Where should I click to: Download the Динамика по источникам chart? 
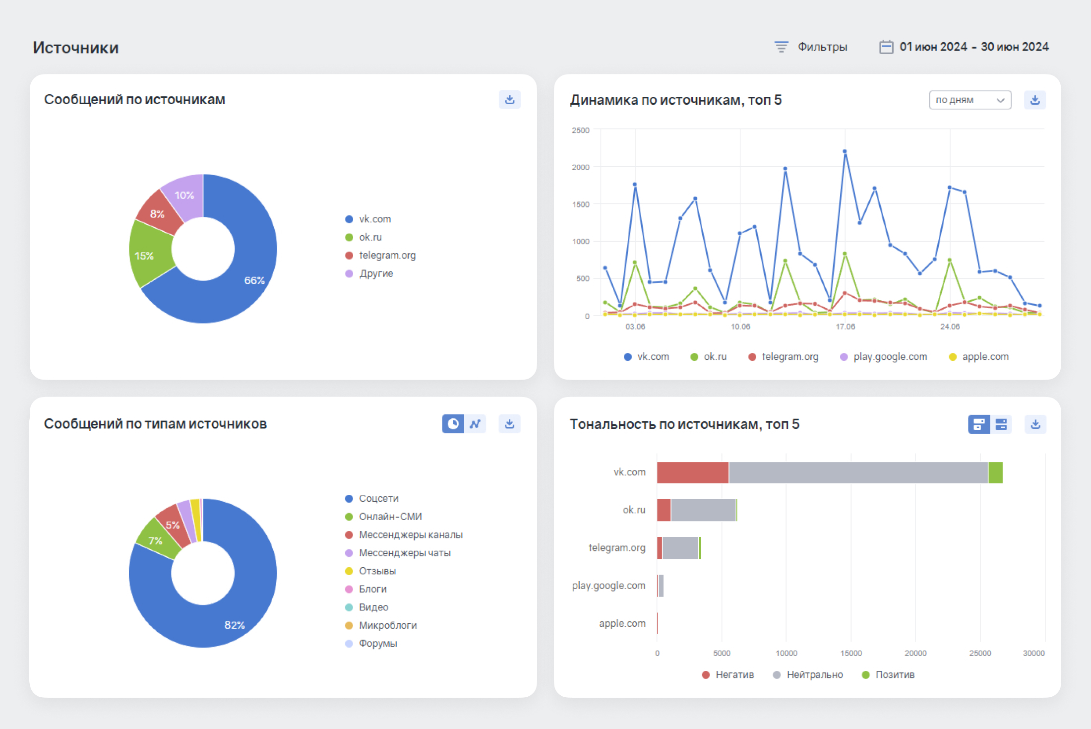click(x=1035, y=100)
